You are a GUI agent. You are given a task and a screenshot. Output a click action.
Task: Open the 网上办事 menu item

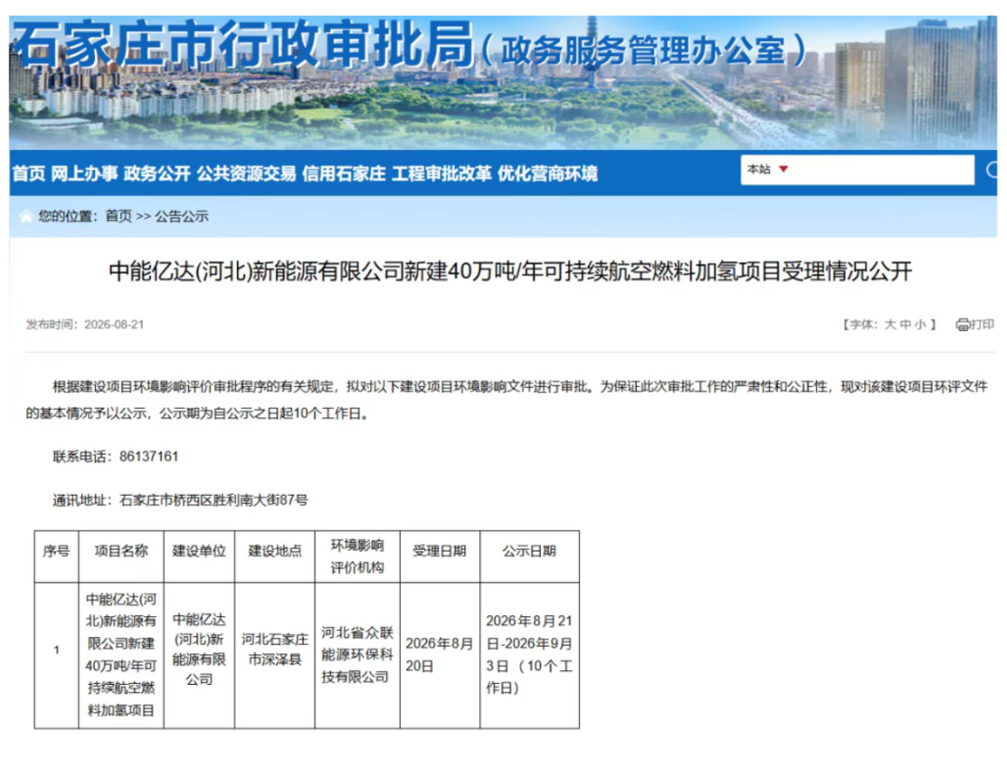[84, 173]
